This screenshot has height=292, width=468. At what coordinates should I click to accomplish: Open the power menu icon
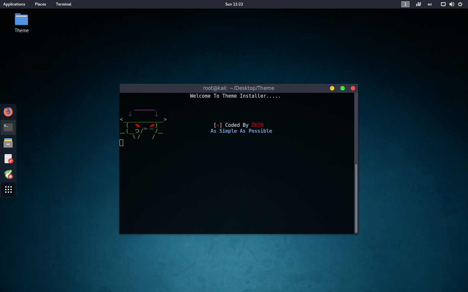point(460,4)
